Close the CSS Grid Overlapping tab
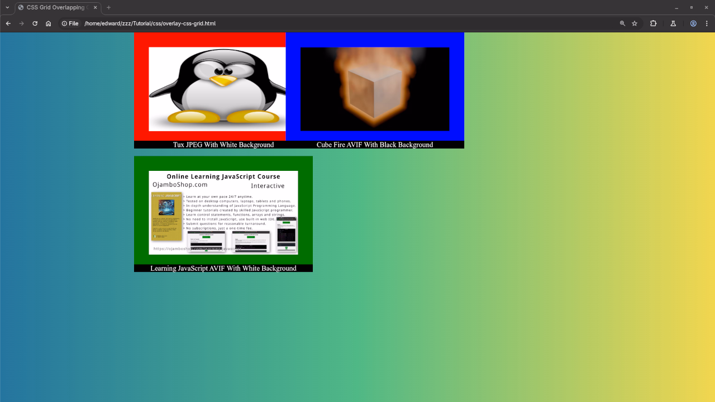Screen dimensions: 715x402 tap(94, 7)
